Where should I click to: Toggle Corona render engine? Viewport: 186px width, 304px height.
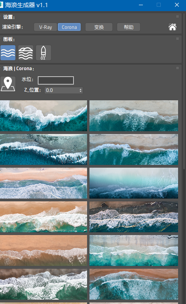point(69,27)
